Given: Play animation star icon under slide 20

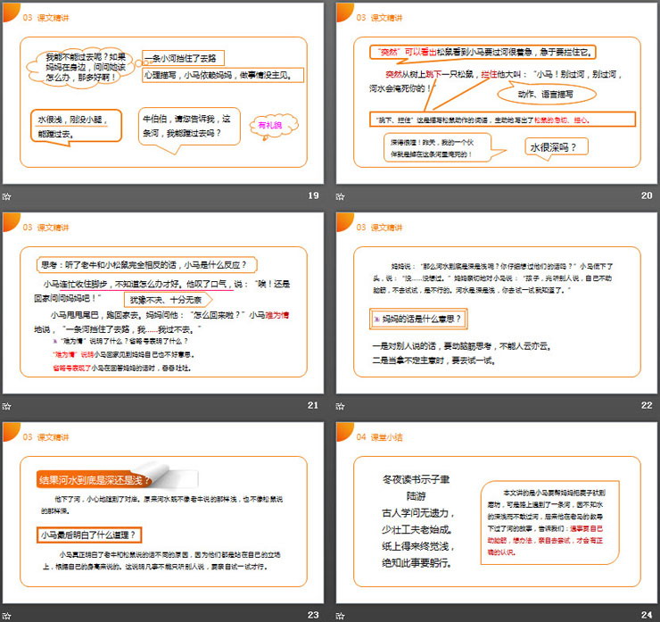Looking at the screenshot, I should 340,196.
